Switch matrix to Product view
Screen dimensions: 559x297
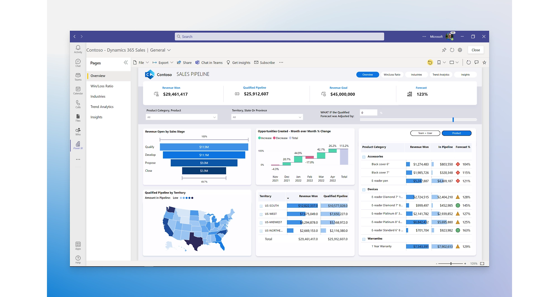(x=457, y=133)
